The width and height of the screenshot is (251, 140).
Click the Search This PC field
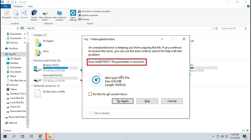click(234, 28)
